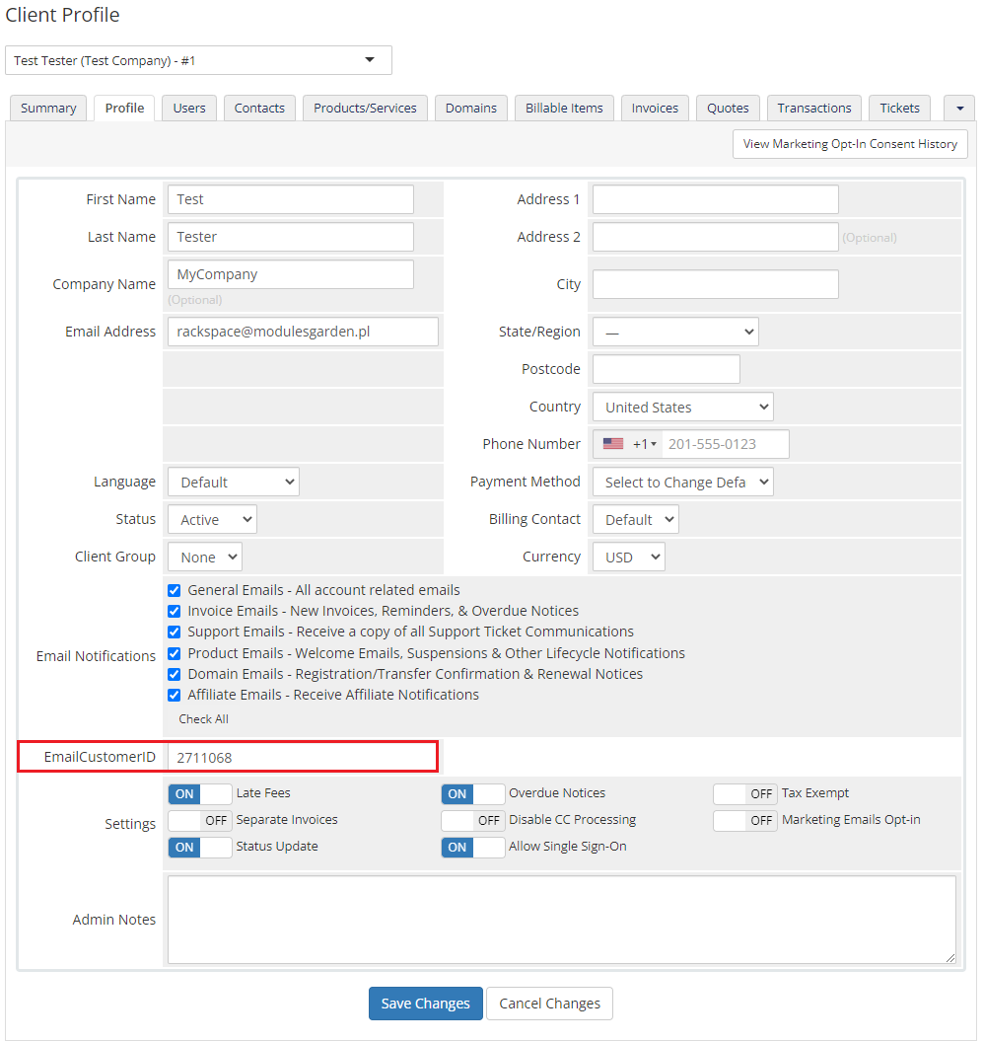Expand the Billing Contact dropdown
This screenshot has height=1042, width=984.
635,519
